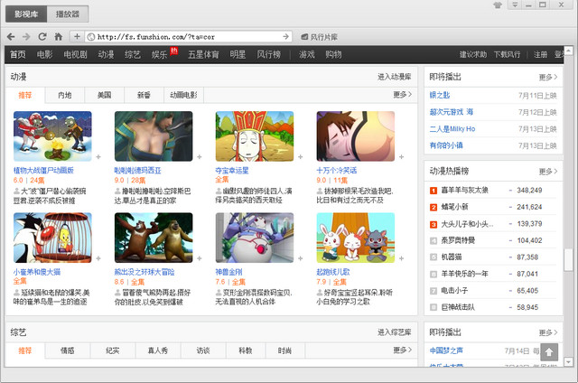Image resolution: width=578 pixels, height=383 pixels.
Task: Select the 美国 anime category tab
Action: click(x=104, y=95)
